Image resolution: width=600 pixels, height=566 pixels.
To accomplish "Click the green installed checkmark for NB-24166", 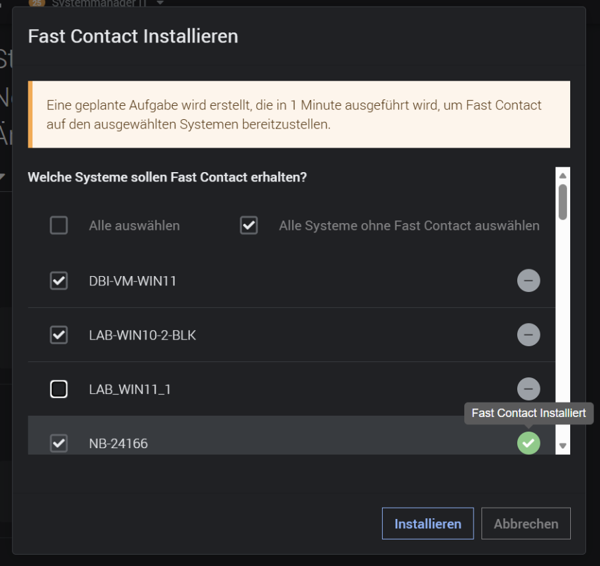I will pos(528,444).
